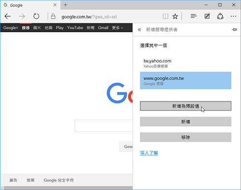
Task: Click the address bar URL
Action: click(x=89, y=17)
